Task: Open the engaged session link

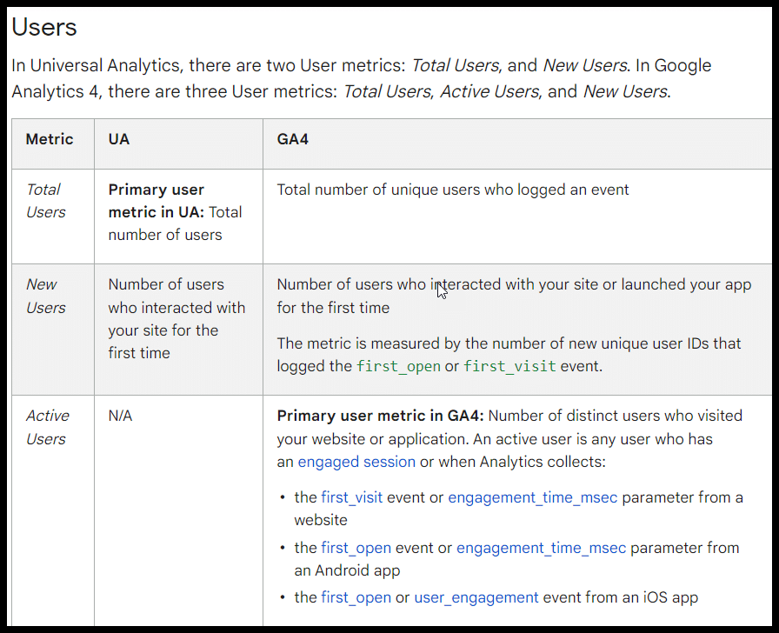Action: (356, 462)
